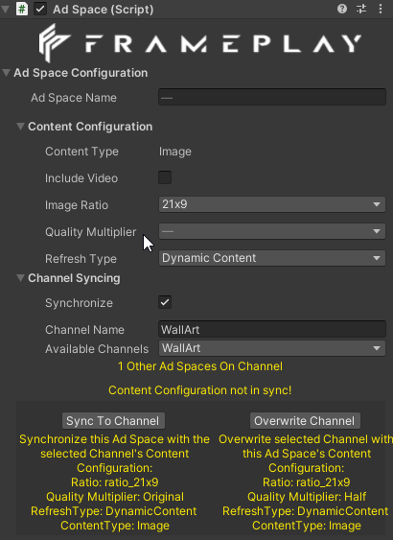The height and width of the screenshot is (540, 393).
Task: Click the Sync To Channel button
Action: pyautogui.click(x=113, y=421)
